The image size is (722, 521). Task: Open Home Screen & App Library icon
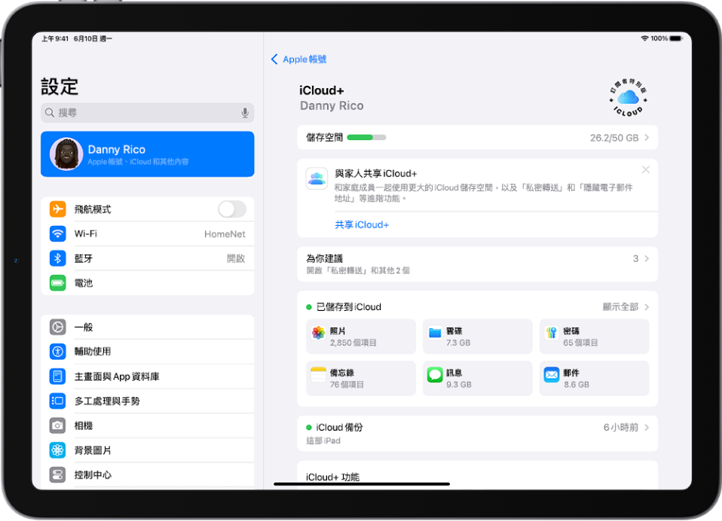click(57, 376)
